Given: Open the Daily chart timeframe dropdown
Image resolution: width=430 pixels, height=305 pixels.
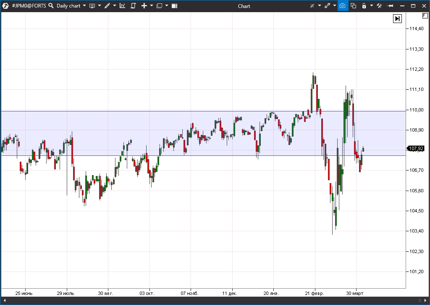Looking at the screenshot, I should pyautogui.click(x=71, y=6).
